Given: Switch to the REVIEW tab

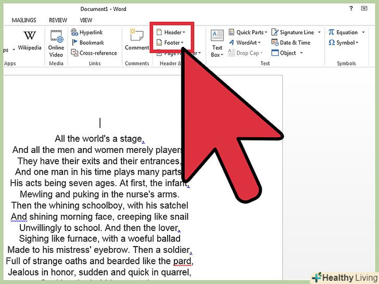Looking at the screenshot, I should (58, 20).
